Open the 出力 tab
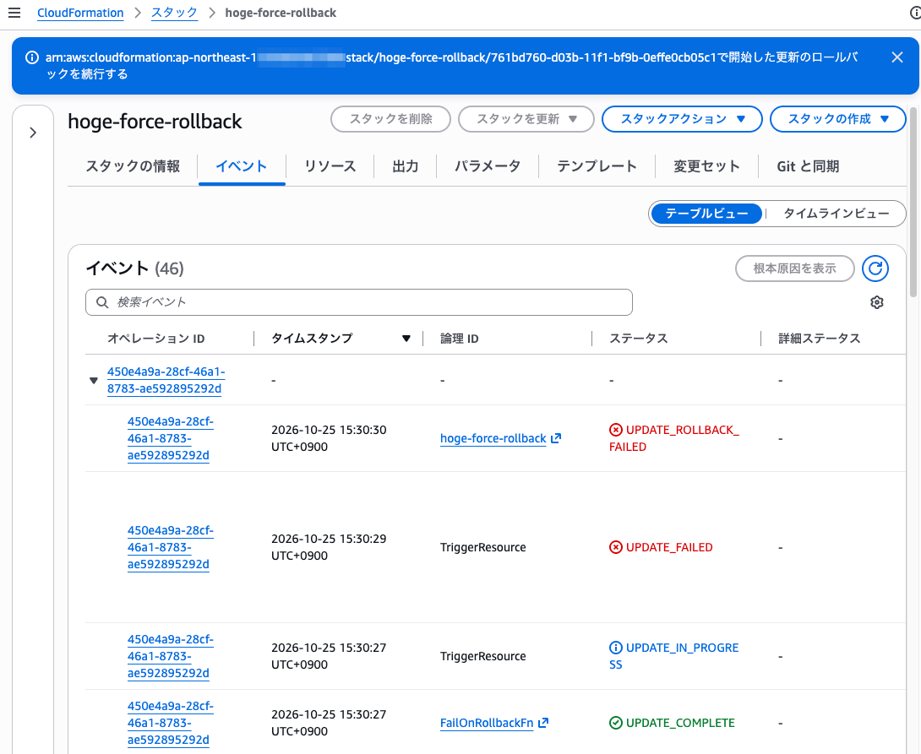The height and width of the screenshot is (754, 921). (406, 166)
